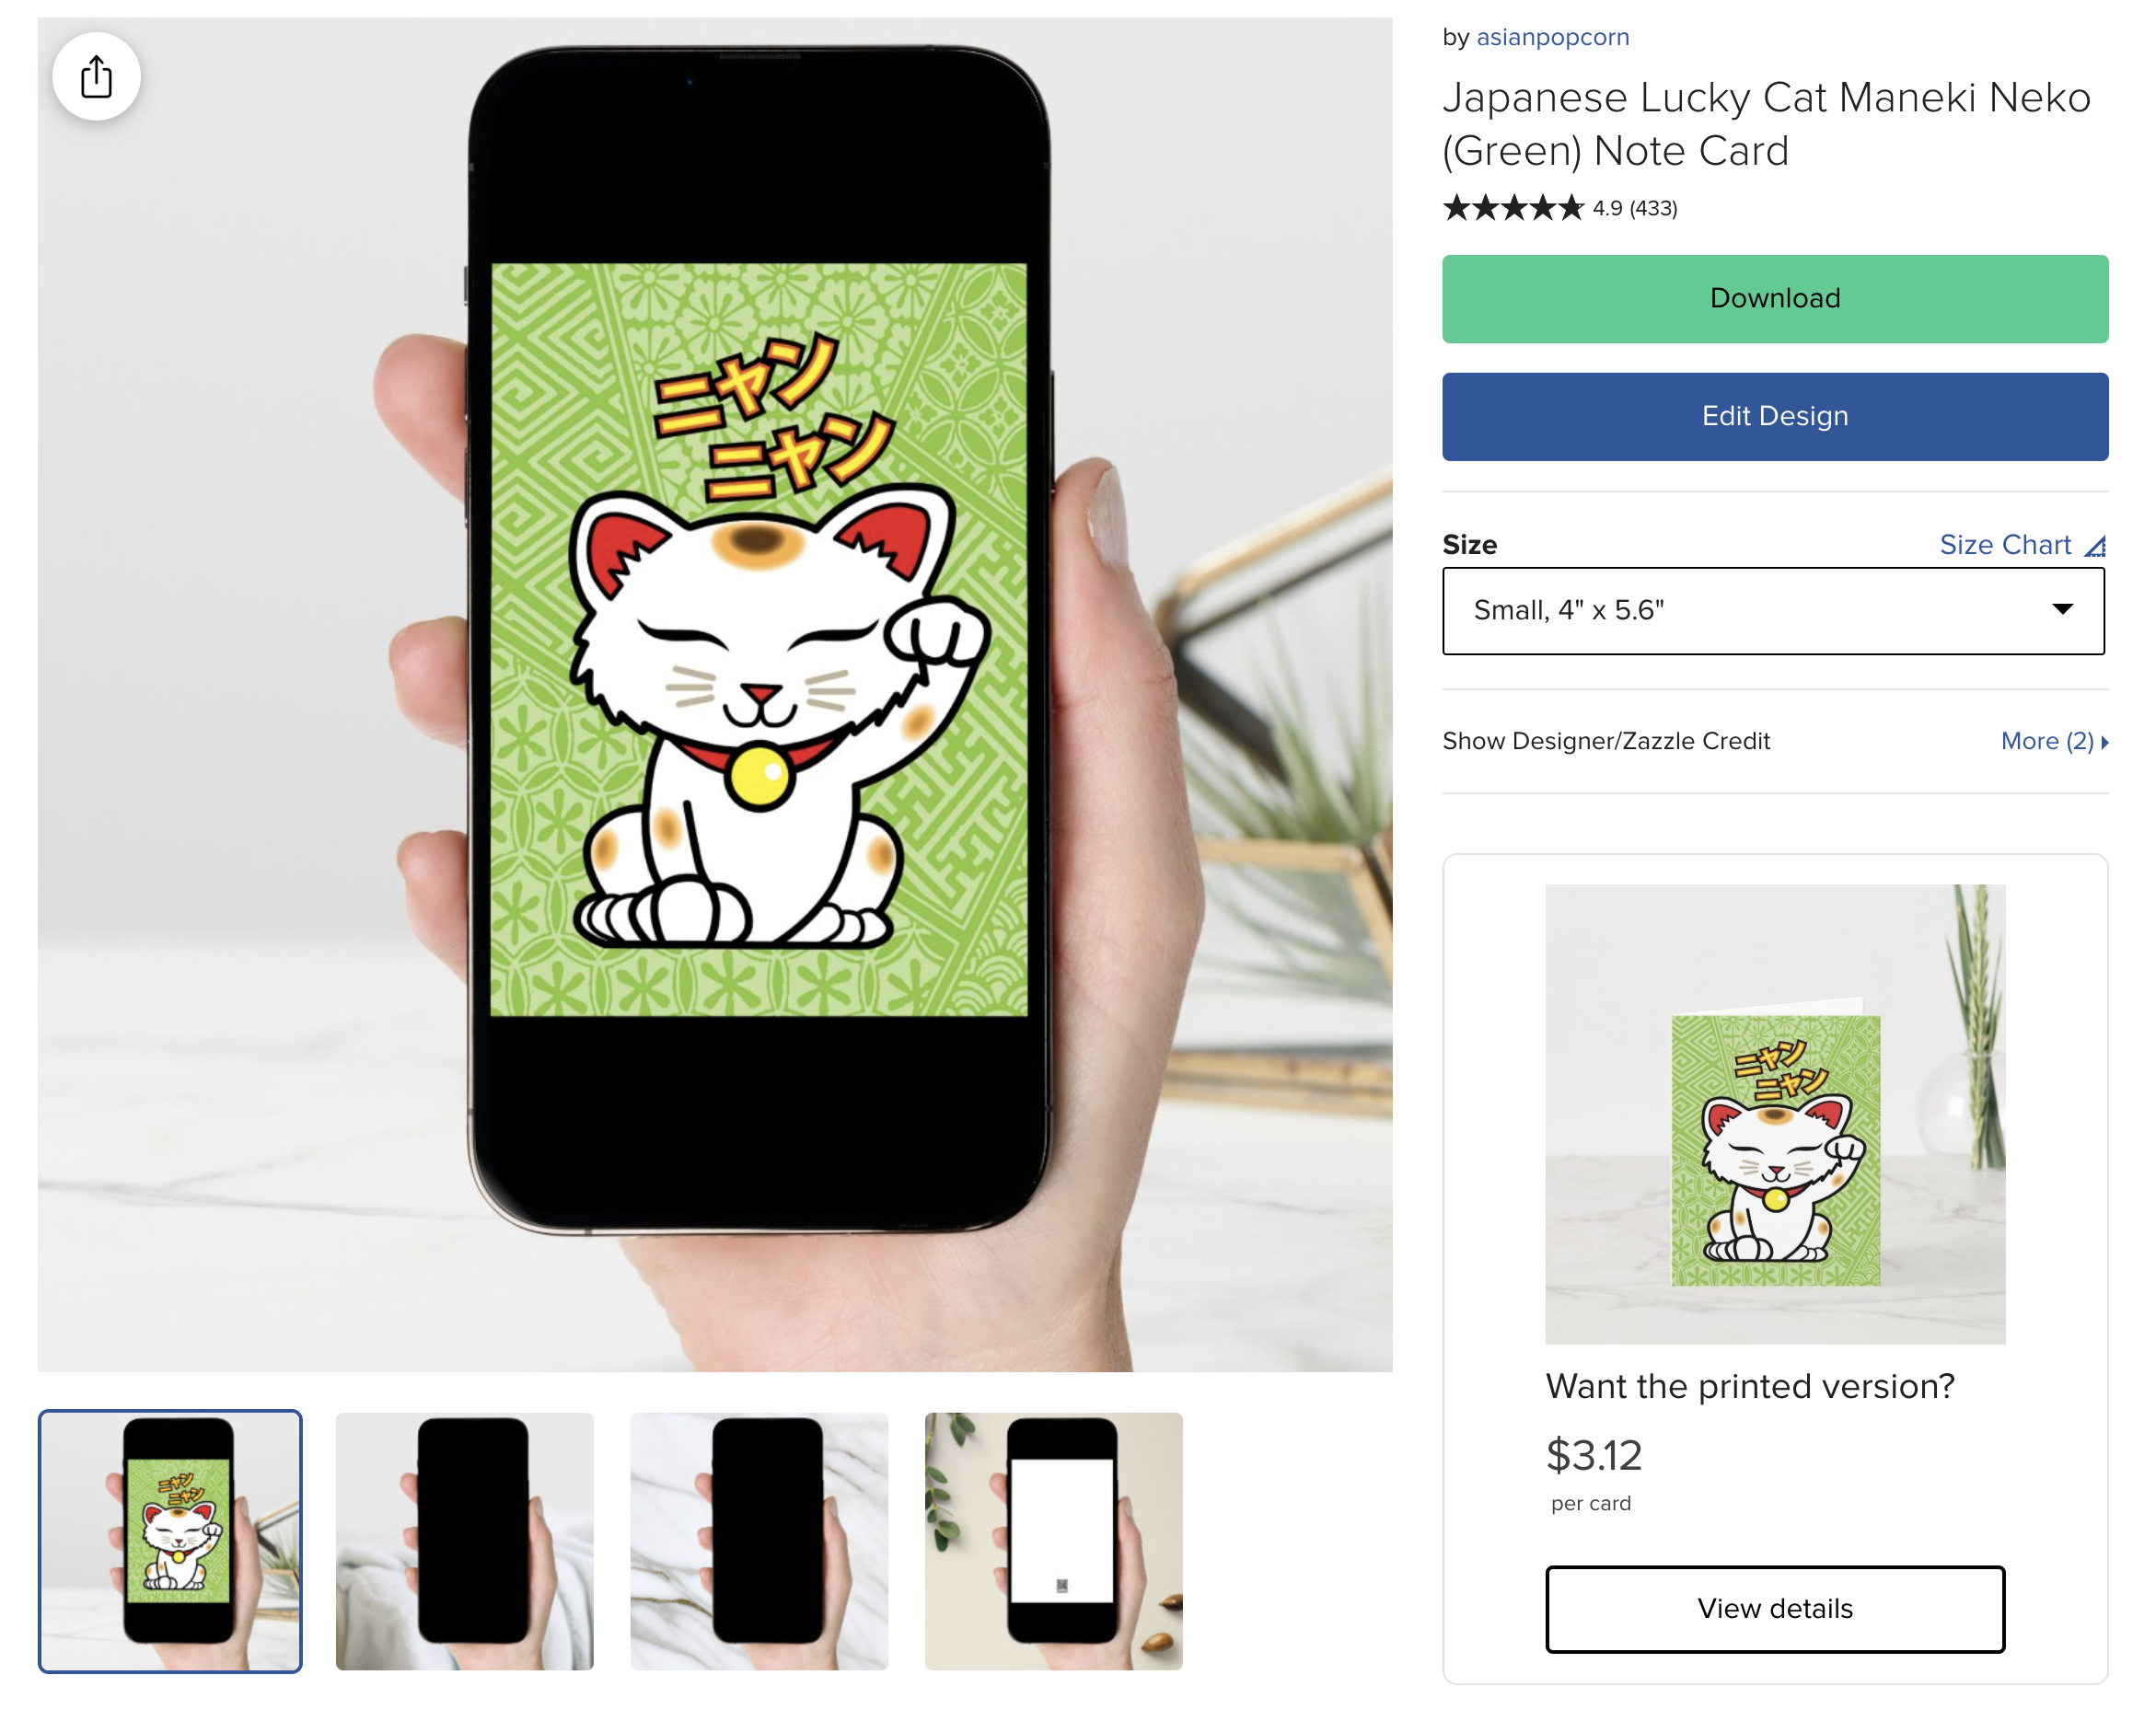Toggle Show Designer/Zazzle Credit
The image size is (2156, 1721).
(x=1605, y=739)
